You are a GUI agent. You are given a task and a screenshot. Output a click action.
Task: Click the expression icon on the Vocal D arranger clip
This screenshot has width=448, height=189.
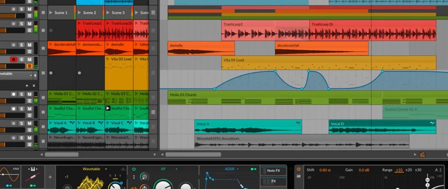(x=432, y=123)
